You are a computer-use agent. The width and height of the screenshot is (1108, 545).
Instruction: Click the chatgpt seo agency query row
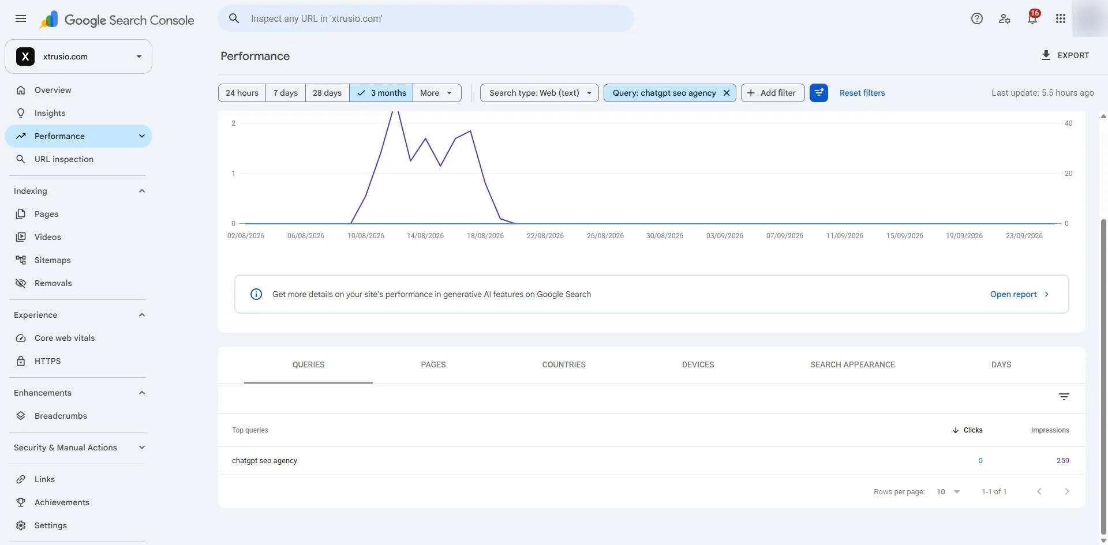(x=652, y=461)
